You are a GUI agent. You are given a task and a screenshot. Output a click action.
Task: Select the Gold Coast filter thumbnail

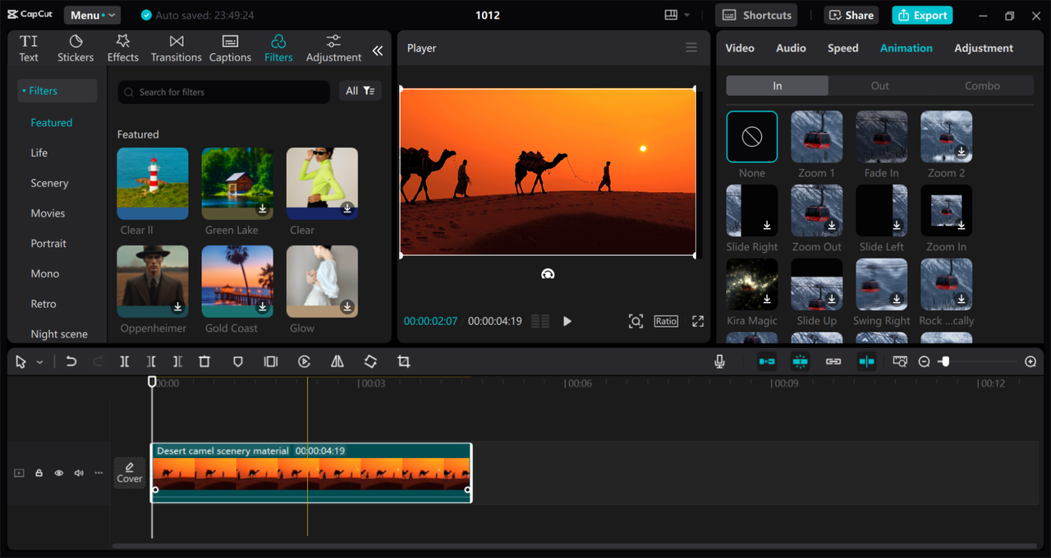237,281
